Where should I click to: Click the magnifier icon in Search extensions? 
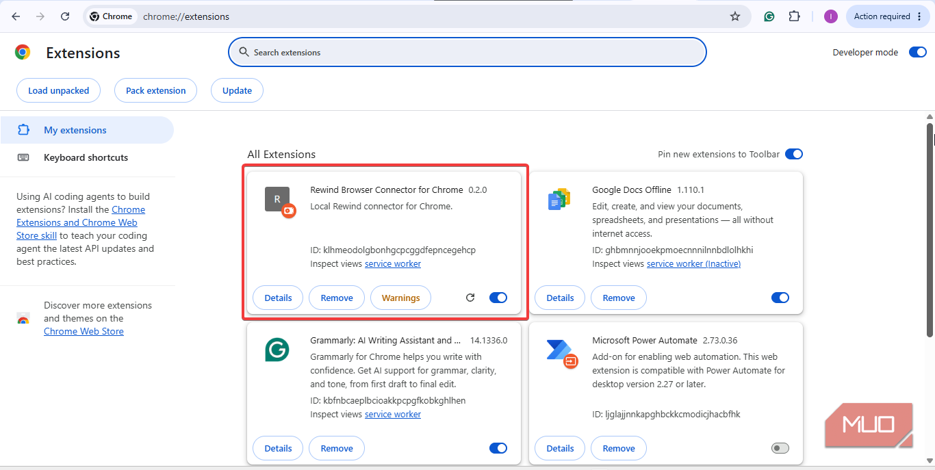coord(244,52)
